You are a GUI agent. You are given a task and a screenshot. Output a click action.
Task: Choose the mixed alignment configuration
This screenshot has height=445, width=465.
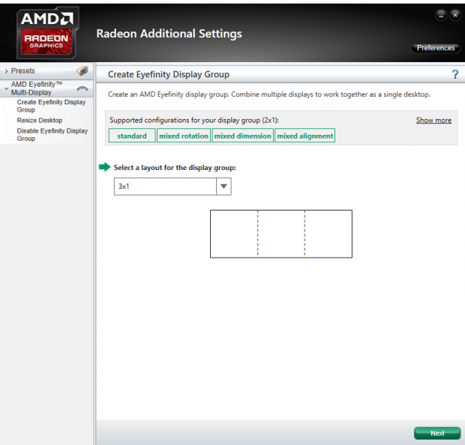(304, 136)
